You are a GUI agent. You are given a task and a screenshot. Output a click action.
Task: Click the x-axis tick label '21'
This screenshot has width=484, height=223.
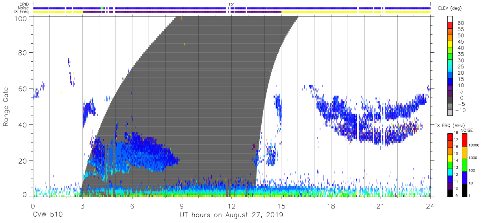point(380,206)
